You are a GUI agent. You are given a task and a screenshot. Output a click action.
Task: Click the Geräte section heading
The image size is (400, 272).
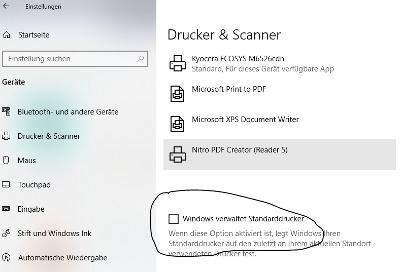pos(14,82)
